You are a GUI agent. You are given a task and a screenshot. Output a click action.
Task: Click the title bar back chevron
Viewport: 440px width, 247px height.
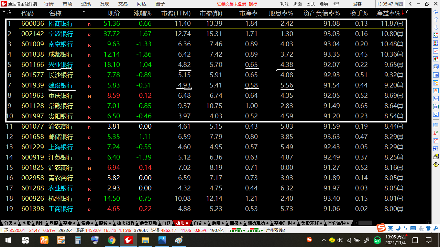pyautogui.click(x=410, y=4)
